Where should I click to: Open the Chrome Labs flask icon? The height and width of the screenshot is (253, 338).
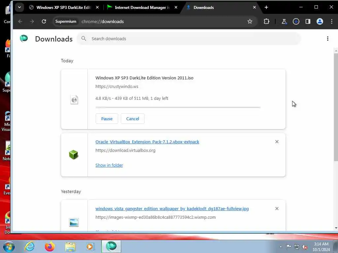(x=284, y=21)
